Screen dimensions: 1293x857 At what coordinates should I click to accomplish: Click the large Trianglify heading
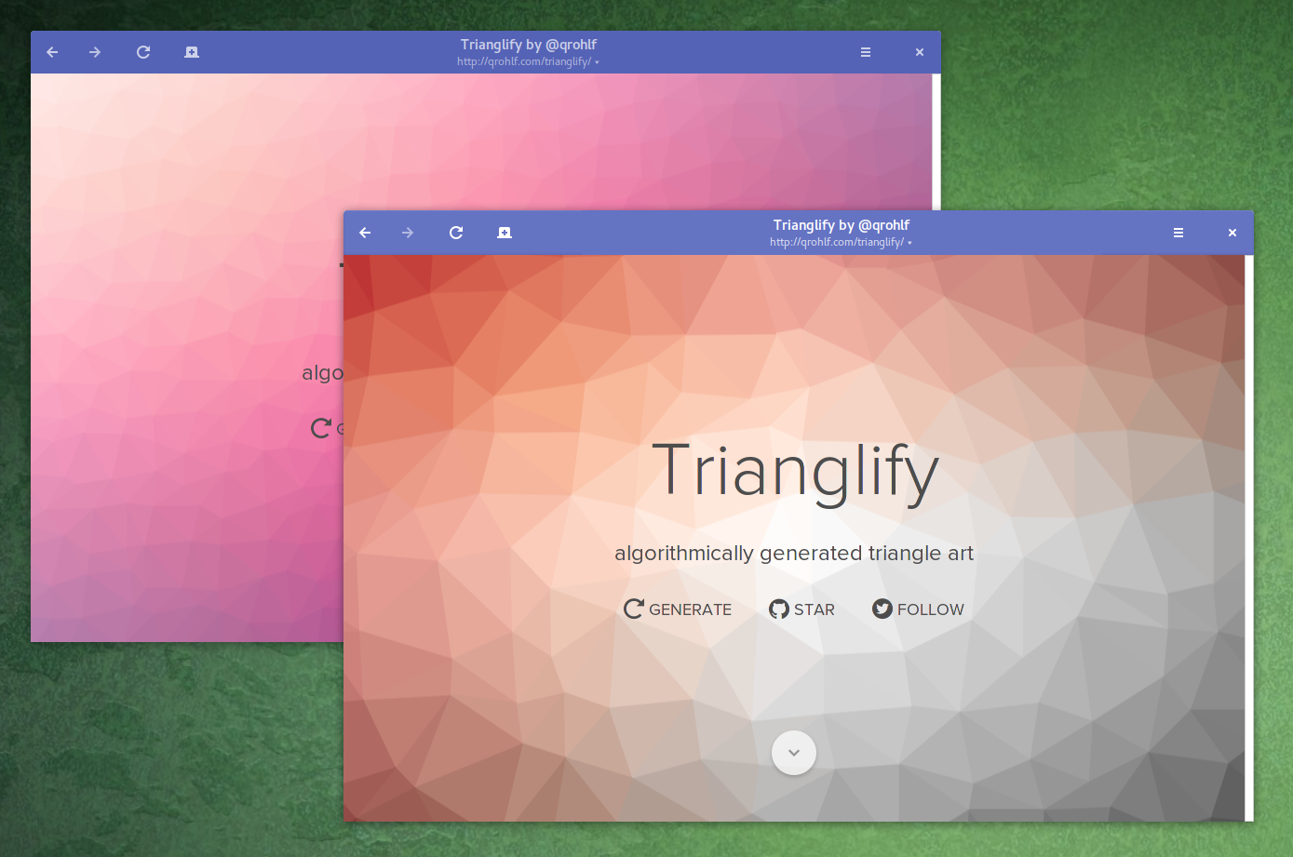coord(795,473)
